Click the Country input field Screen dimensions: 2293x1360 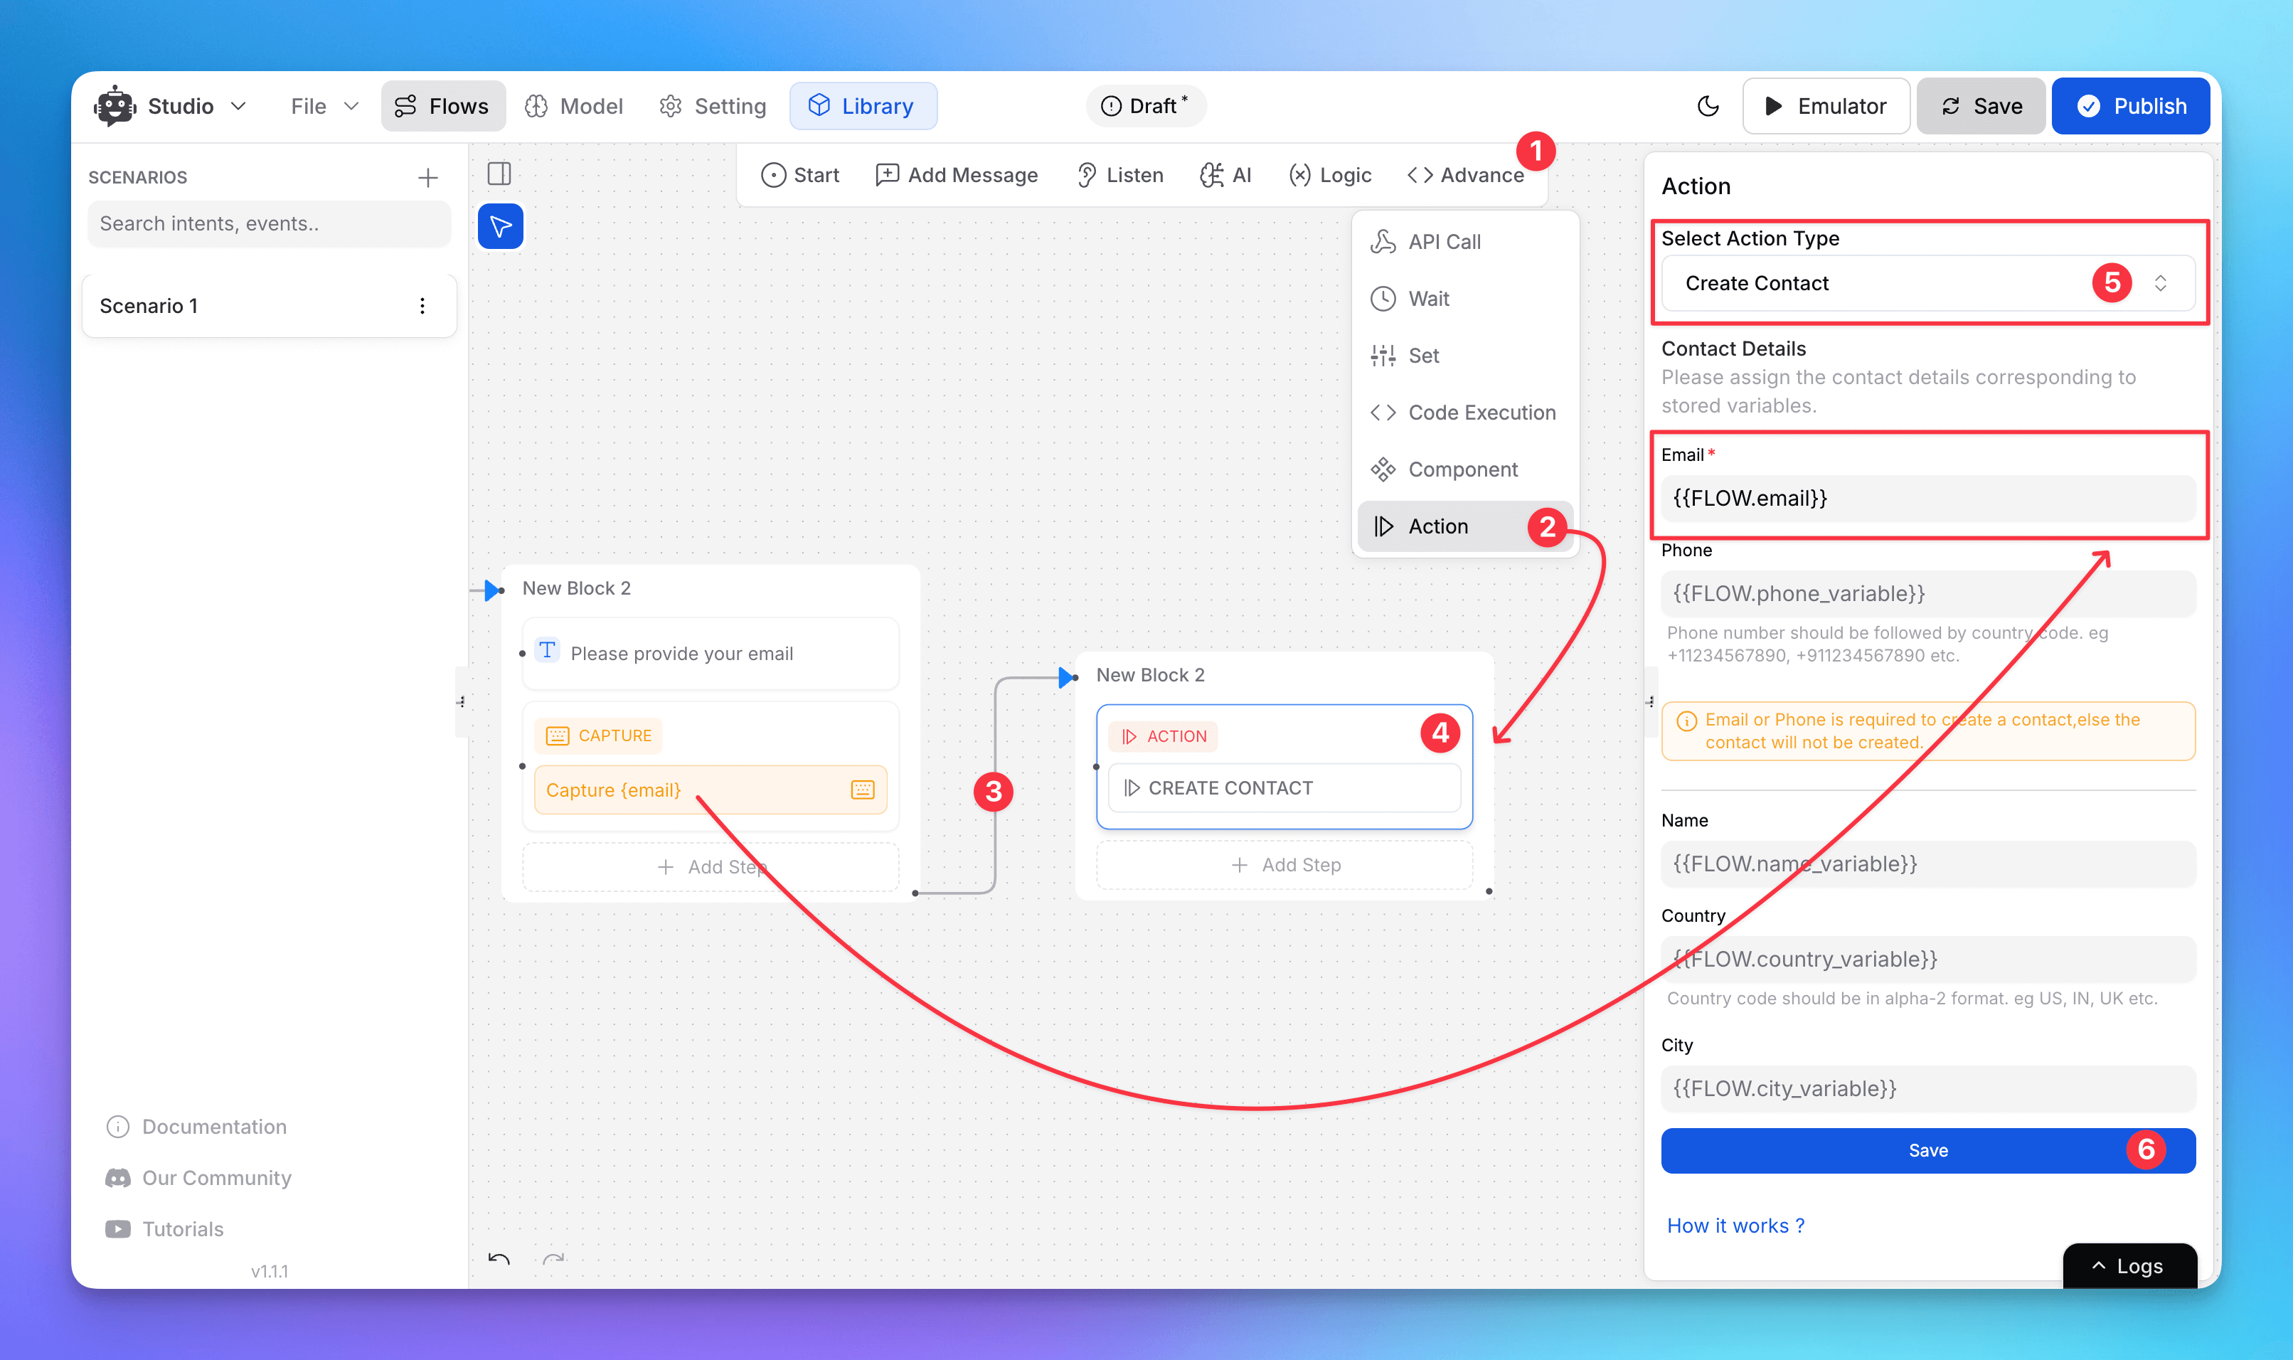[1927, 960]
